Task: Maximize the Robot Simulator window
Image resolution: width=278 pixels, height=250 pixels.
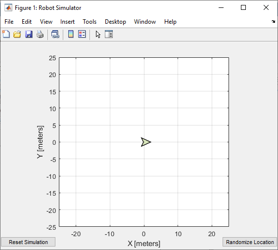Action: [x=243, y=7]
